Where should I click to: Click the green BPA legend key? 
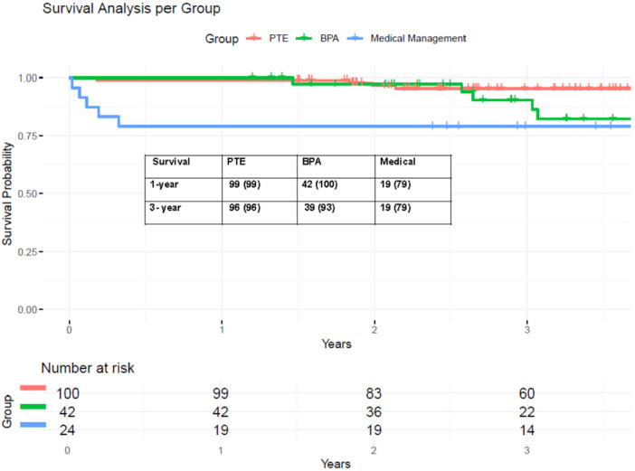coord(320,38)
